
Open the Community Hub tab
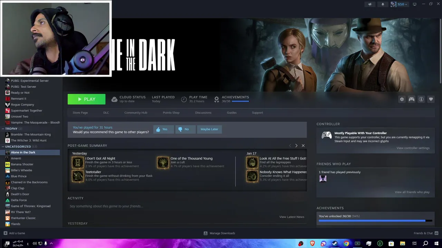coord(136,113)
